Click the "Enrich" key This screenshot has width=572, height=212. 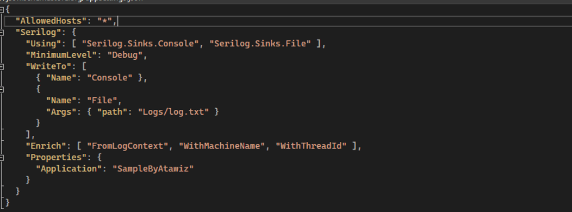pyautogui.click(x=46, y=146)
